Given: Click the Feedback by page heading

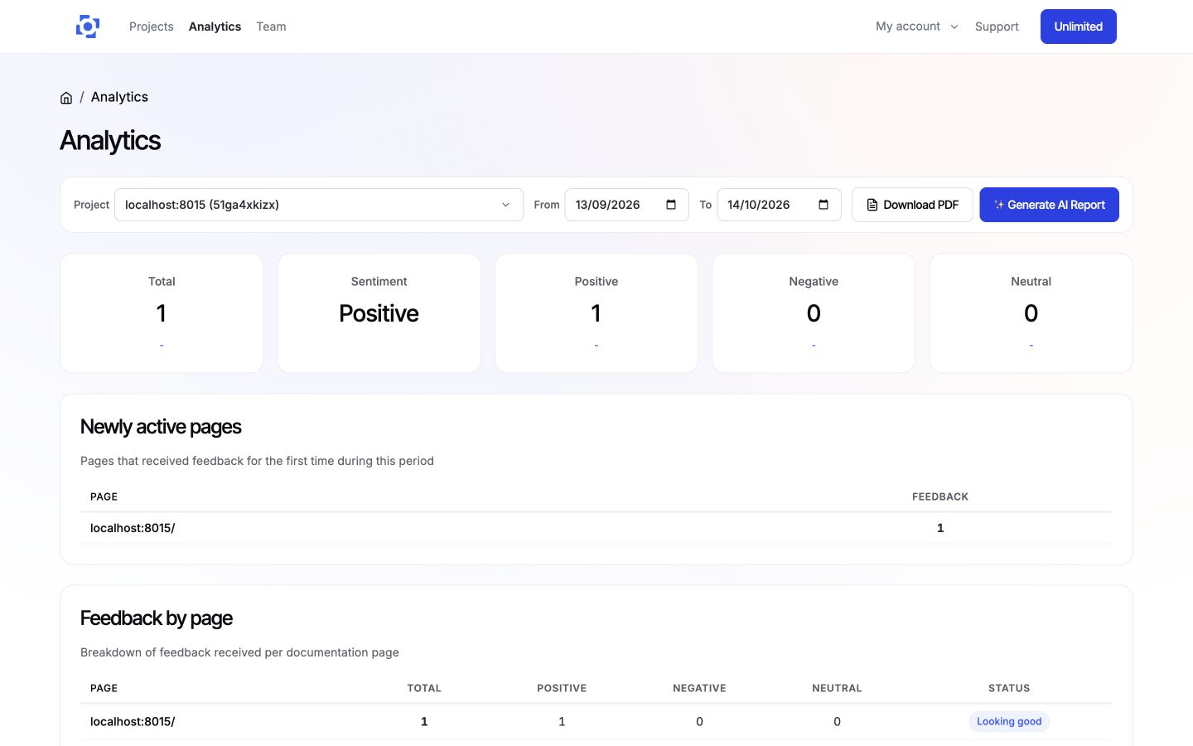Looking at the screenshot, I should point(157,618).
